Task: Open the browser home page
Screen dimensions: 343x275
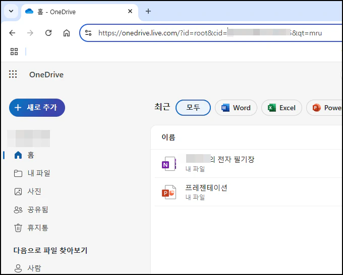Action: [x=67, y=33]
